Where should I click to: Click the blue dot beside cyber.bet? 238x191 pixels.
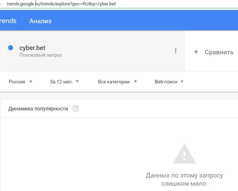(x=11, y=48)
